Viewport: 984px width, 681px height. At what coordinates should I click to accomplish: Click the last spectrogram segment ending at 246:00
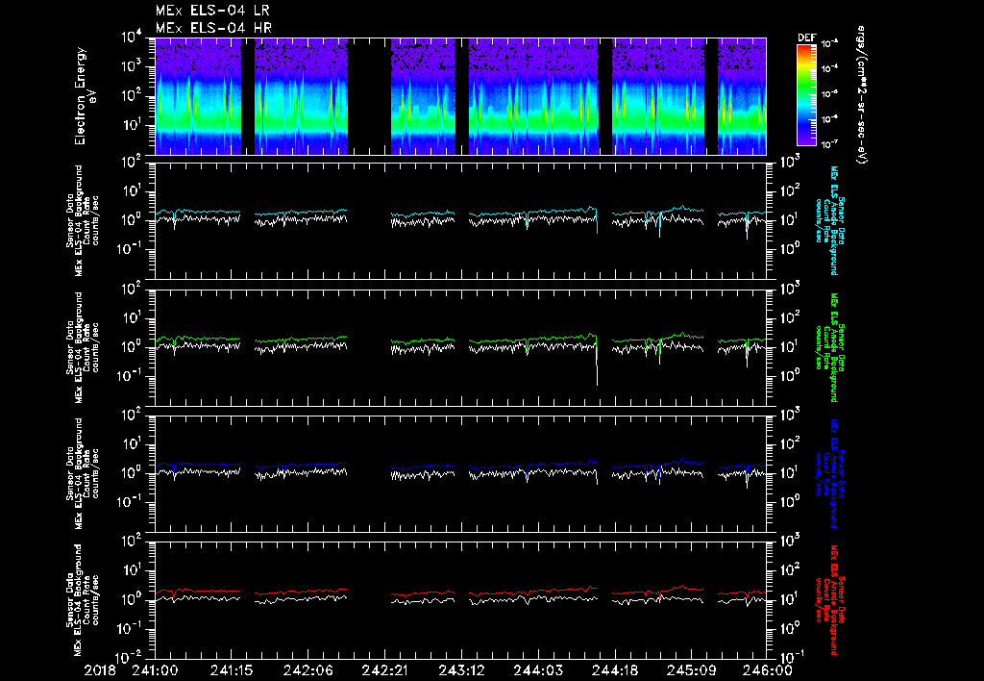coord(742,96)
